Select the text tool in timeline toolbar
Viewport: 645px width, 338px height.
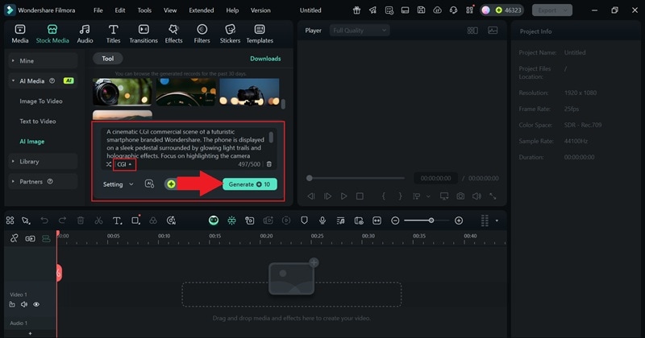click(x=117, y=221)
